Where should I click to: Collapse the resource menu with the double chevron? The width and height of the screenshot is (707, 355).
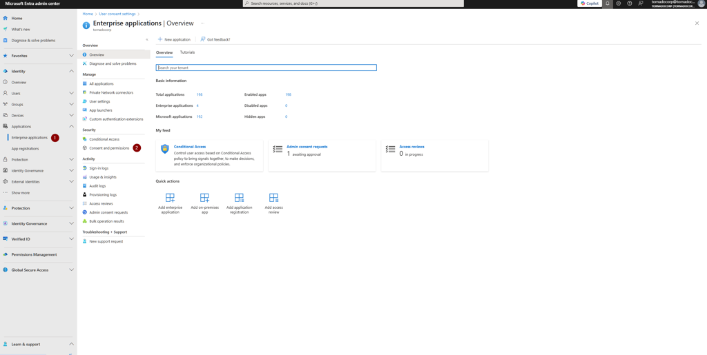147,39
